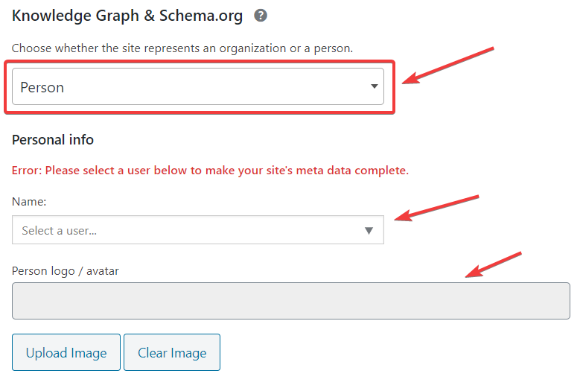This screenshot has width=583, height=391.
Task: Click the 'Name:' field label
Action: [29, 201]
